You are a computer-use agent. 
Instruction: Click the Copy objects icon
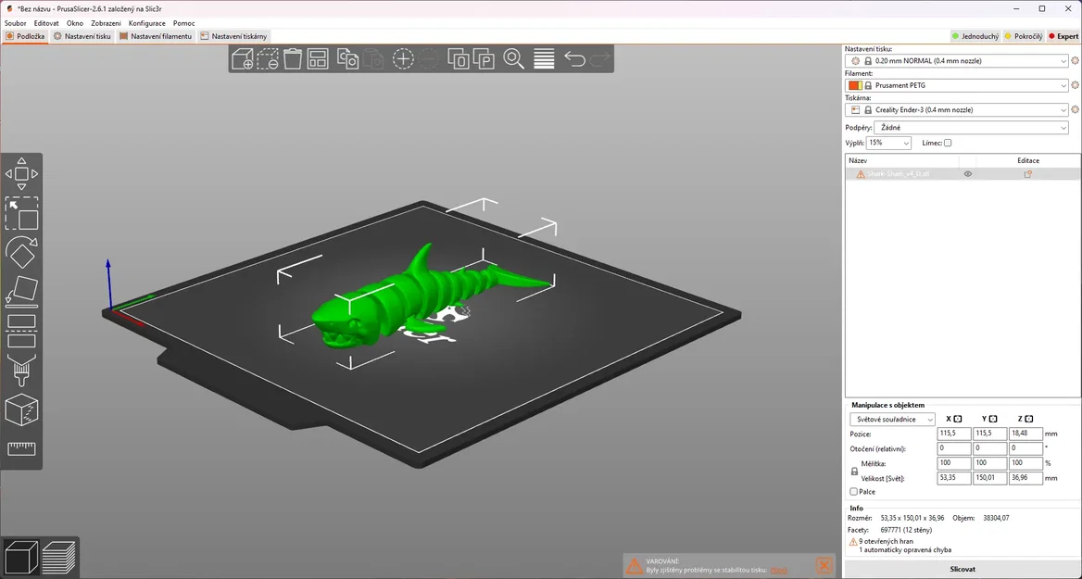click(347, 59)
